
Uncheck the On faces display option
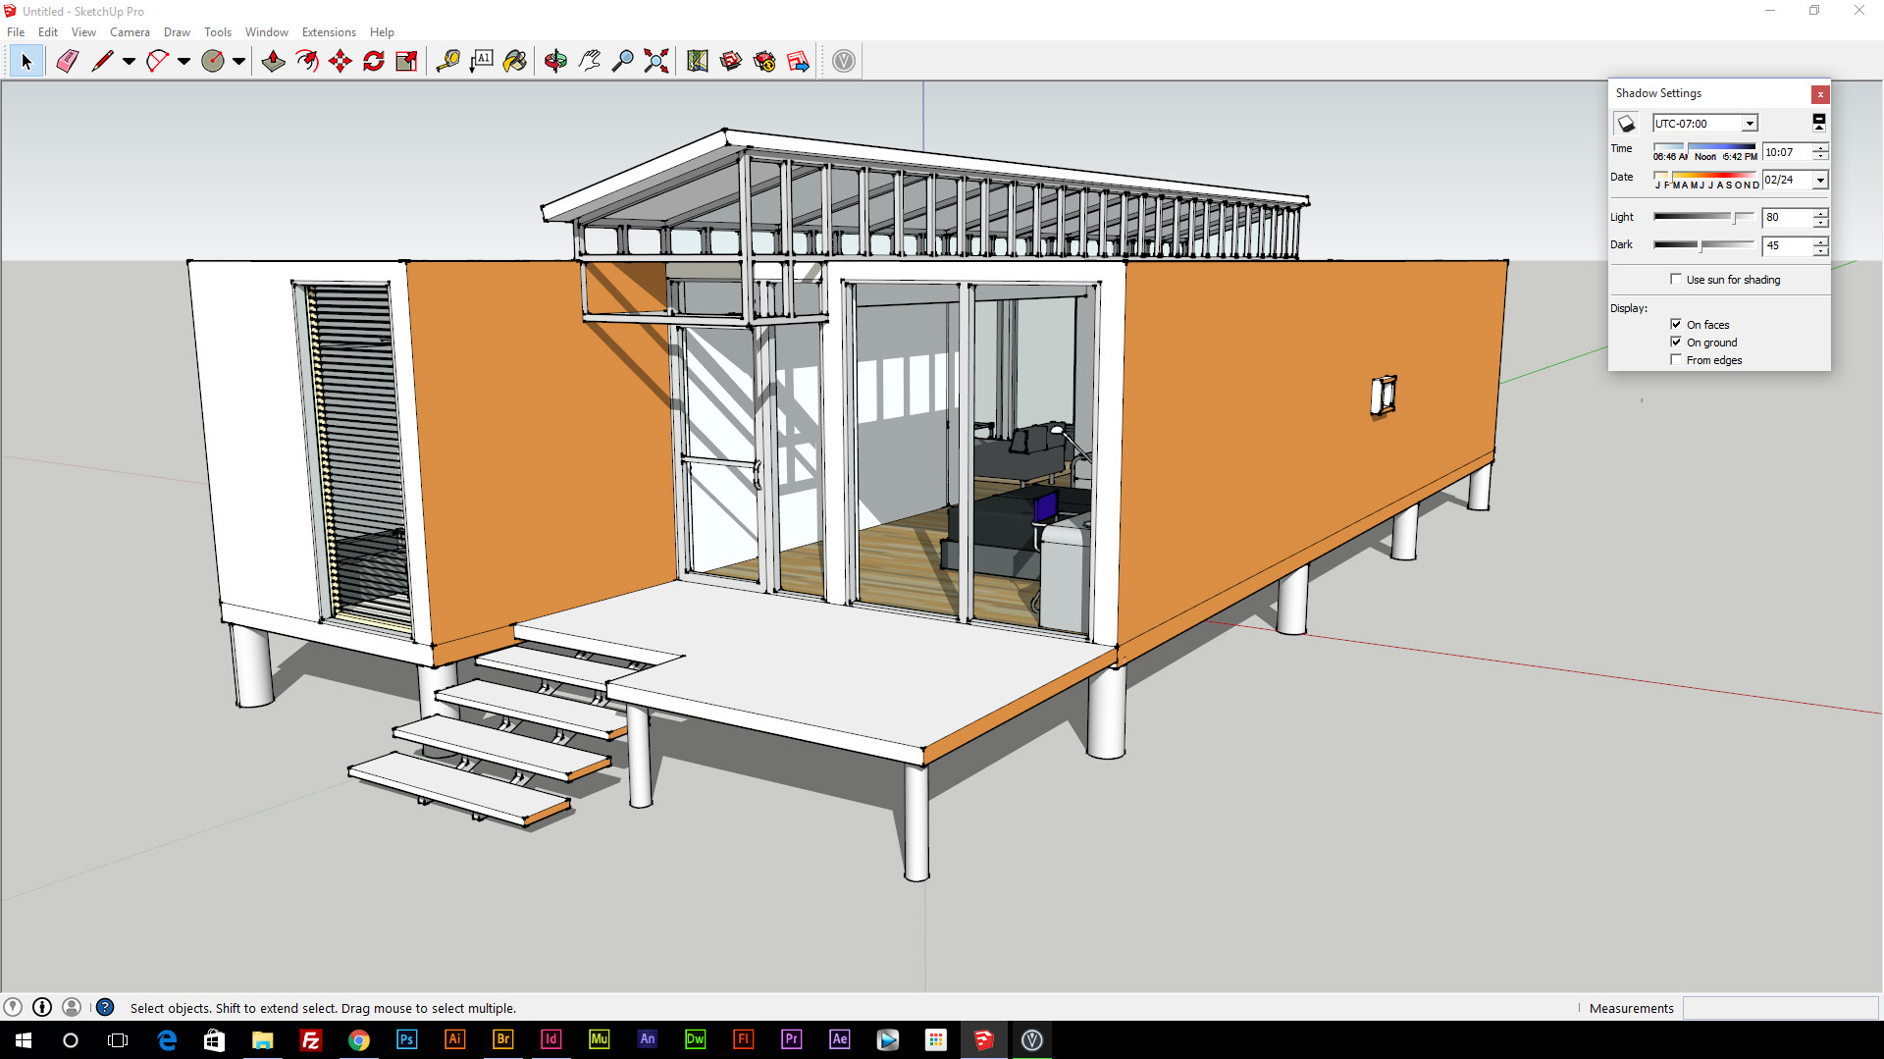pyautogui.click(x=1676, y=324)
